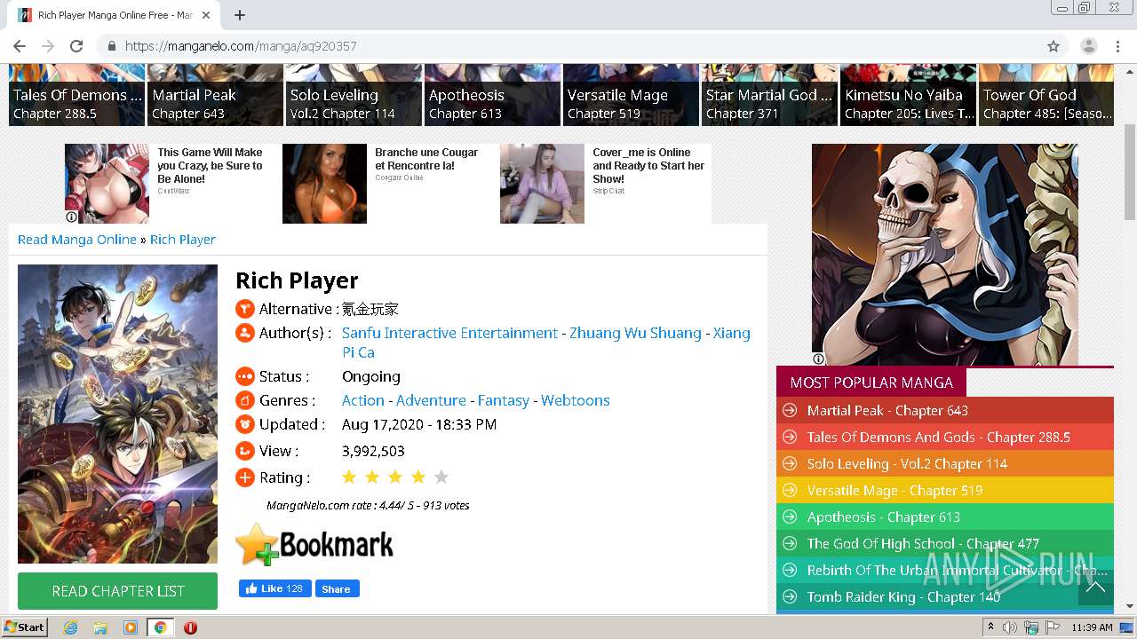Screen dimensions: 1137x639
Task: Click the arrow icon beside Solo Leveling popular entry
Action: 789,463
